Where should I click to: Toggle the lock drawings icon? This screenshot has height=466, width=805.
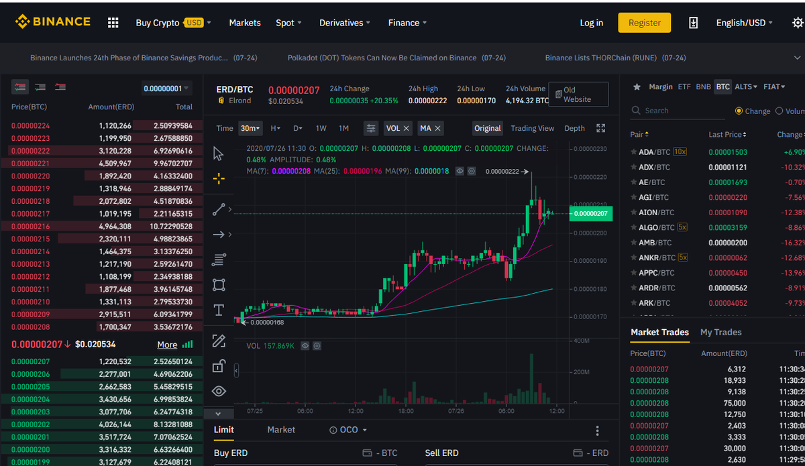pyautogui.click(x=219, y=366)
